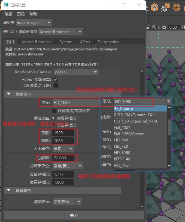185x222 pixels.
Task: Minimize the 渲染设置 window
Action: click(110, 5)
